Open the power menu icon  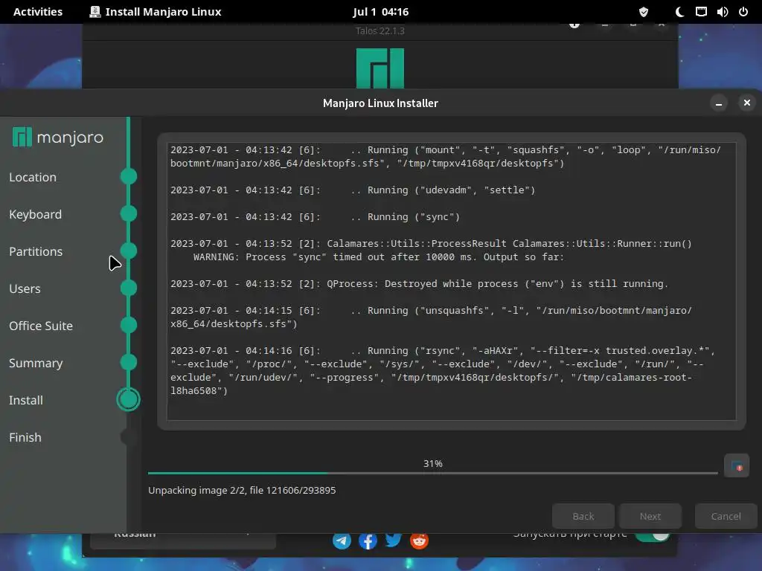point(743,12)
